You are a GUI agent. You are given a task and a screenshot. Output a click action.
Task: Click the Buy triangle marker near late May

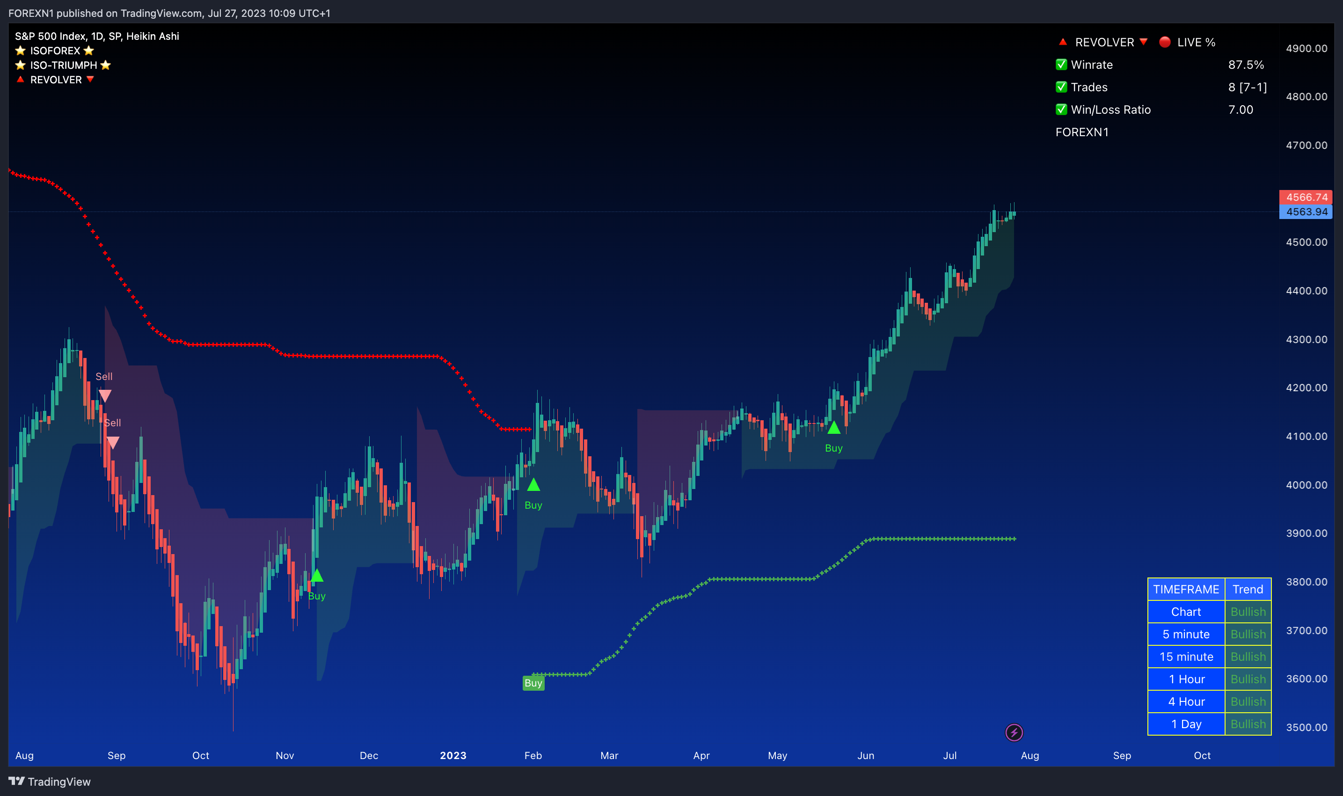tap(833, 428)
